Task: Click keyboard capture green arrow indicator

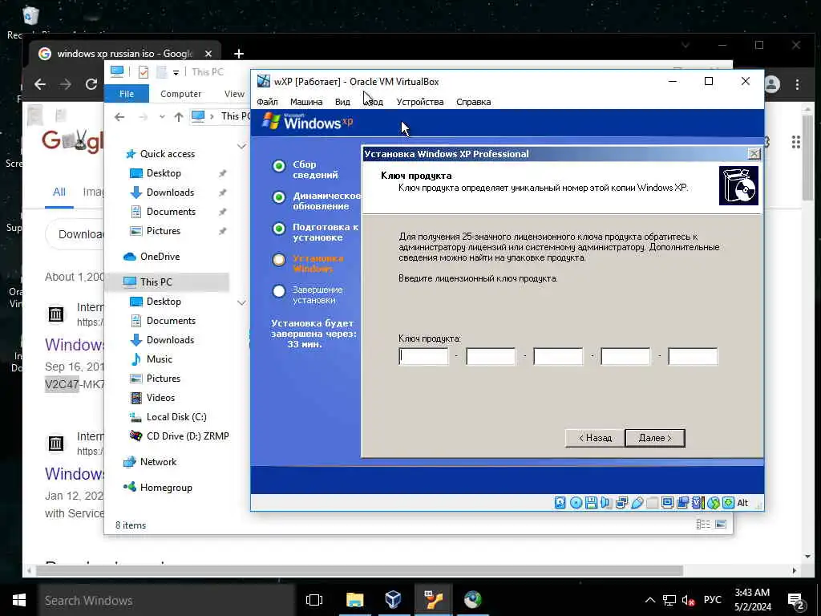Action: 728,503
